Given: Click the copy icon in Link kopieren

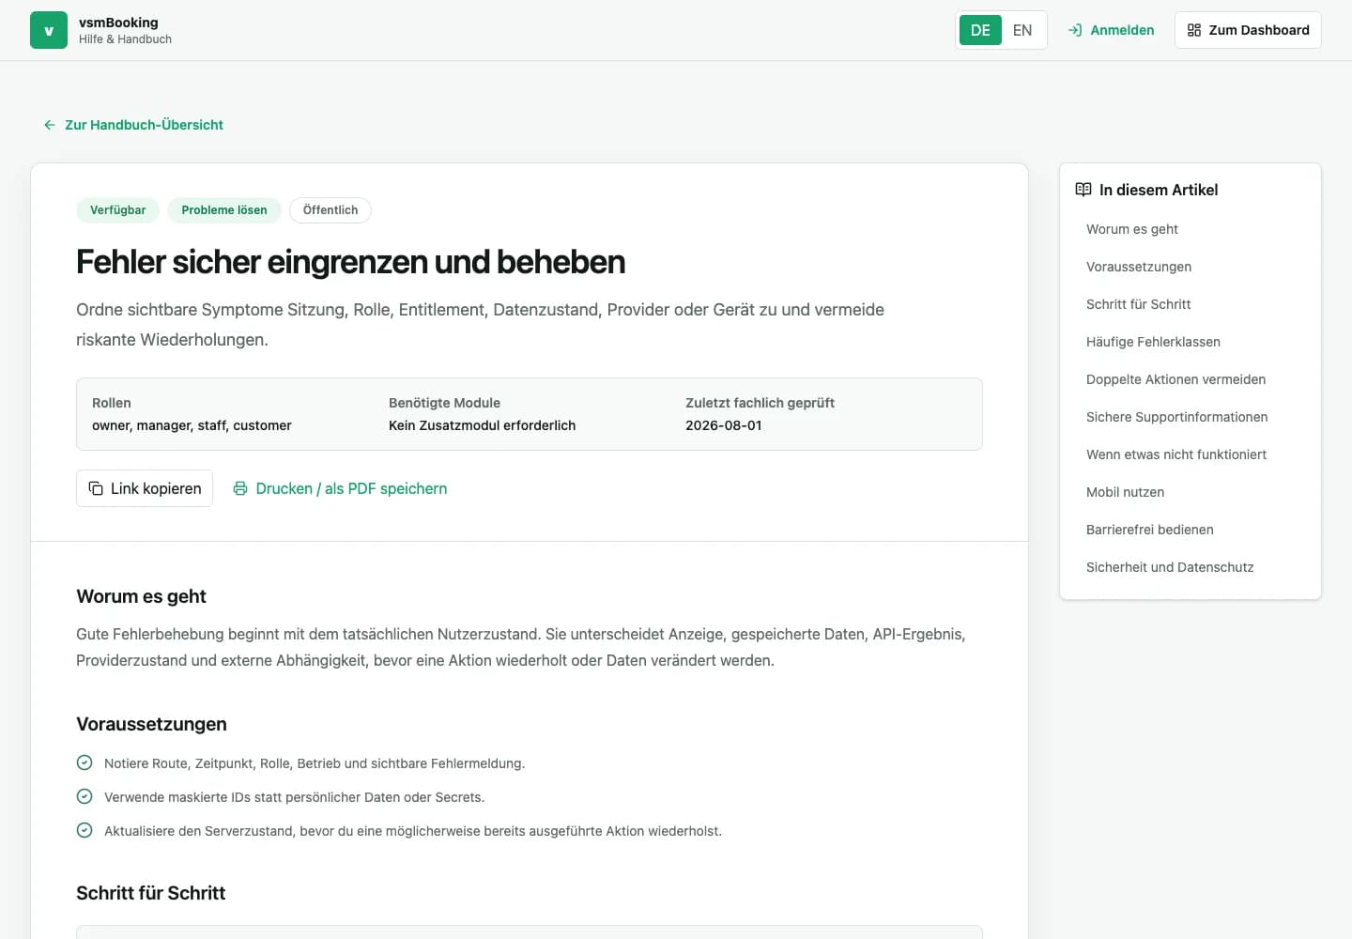Looking at the screenshot, I should point(96,488).
